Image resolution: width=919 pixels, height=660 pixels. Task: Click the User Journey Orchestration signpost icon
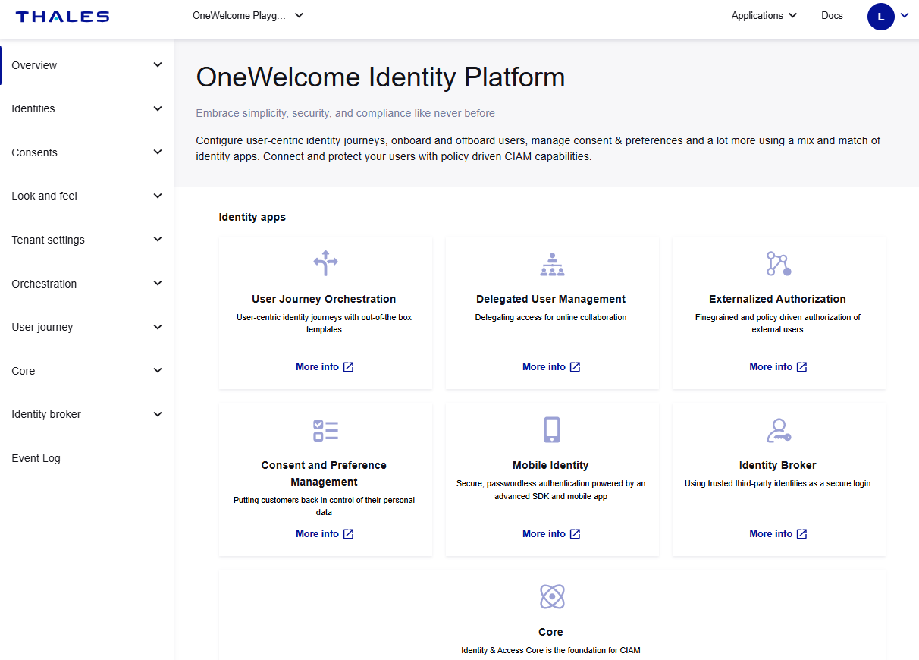click(325, 263)
